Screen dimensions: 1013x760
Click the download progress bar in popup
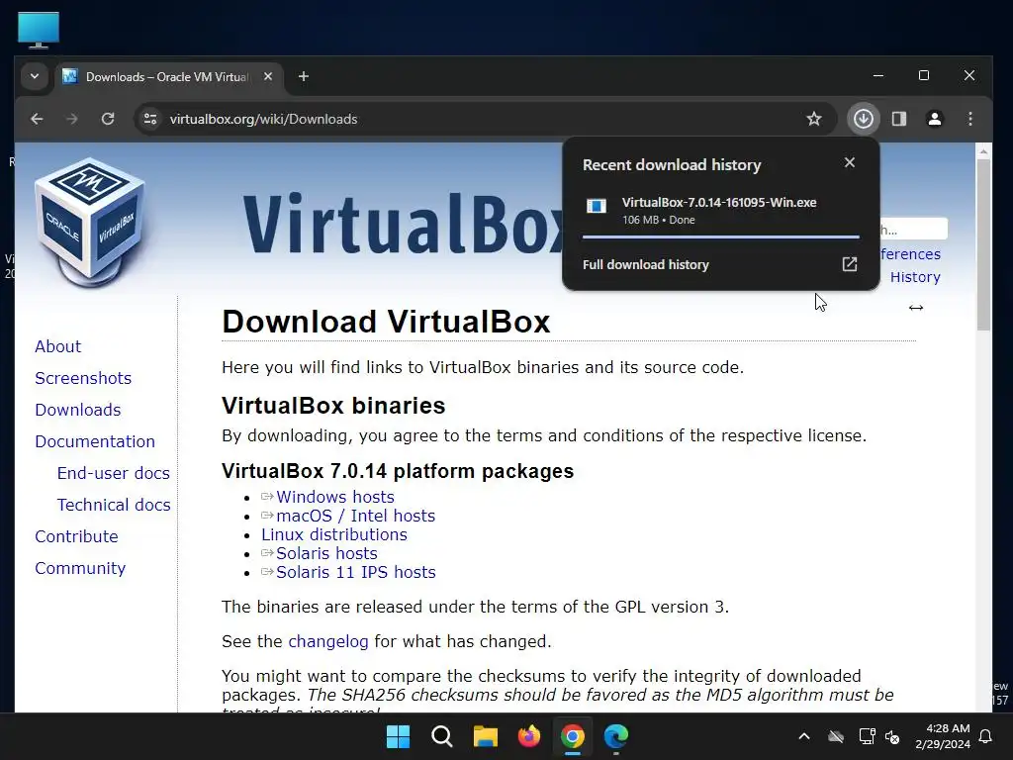pyautogui.click(x=721, y=237)
